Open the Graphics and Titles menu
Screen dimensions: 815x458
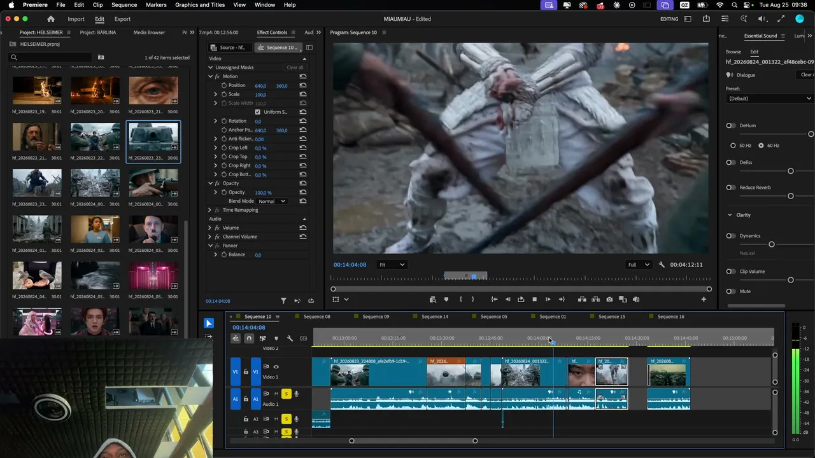pyautogui.click(x=200, y=5)
